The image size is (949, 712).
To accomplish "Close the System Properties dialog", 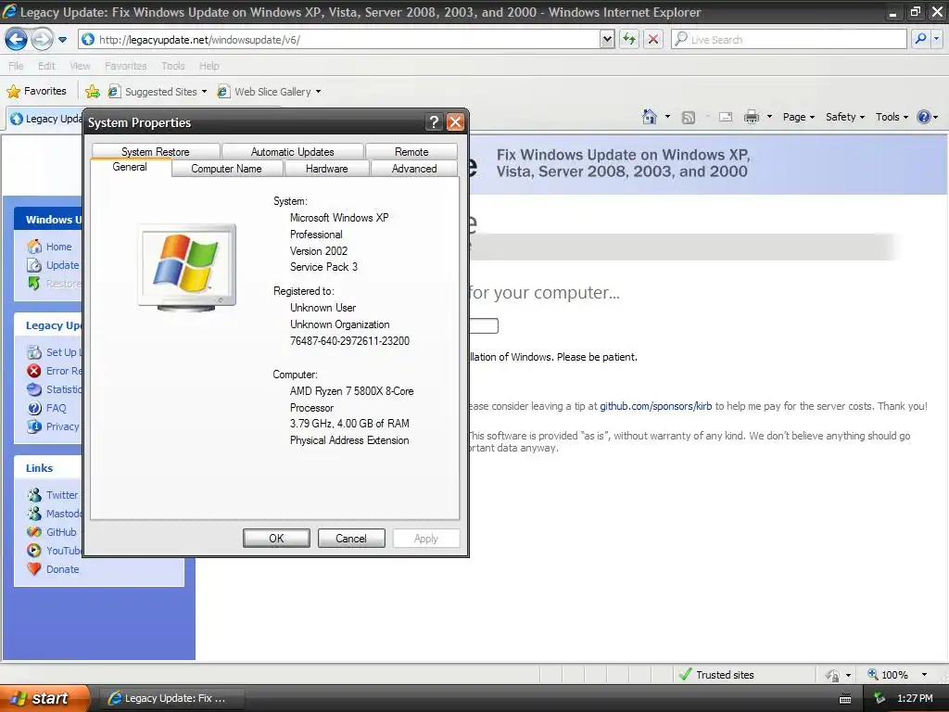I will (x=455, y=122).
